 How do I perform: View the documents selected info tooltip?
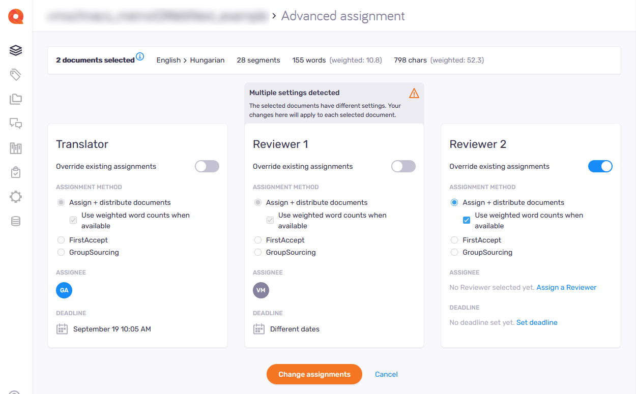140,56
